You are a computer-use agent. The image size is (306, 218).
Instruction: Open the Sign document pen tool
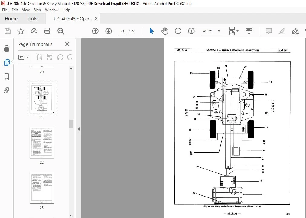(x=295, y=31)
